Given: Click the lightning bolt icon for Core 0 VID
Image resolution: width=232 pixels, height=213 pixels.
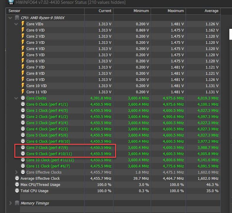Looking at the screenshot, I should (23, 30).
